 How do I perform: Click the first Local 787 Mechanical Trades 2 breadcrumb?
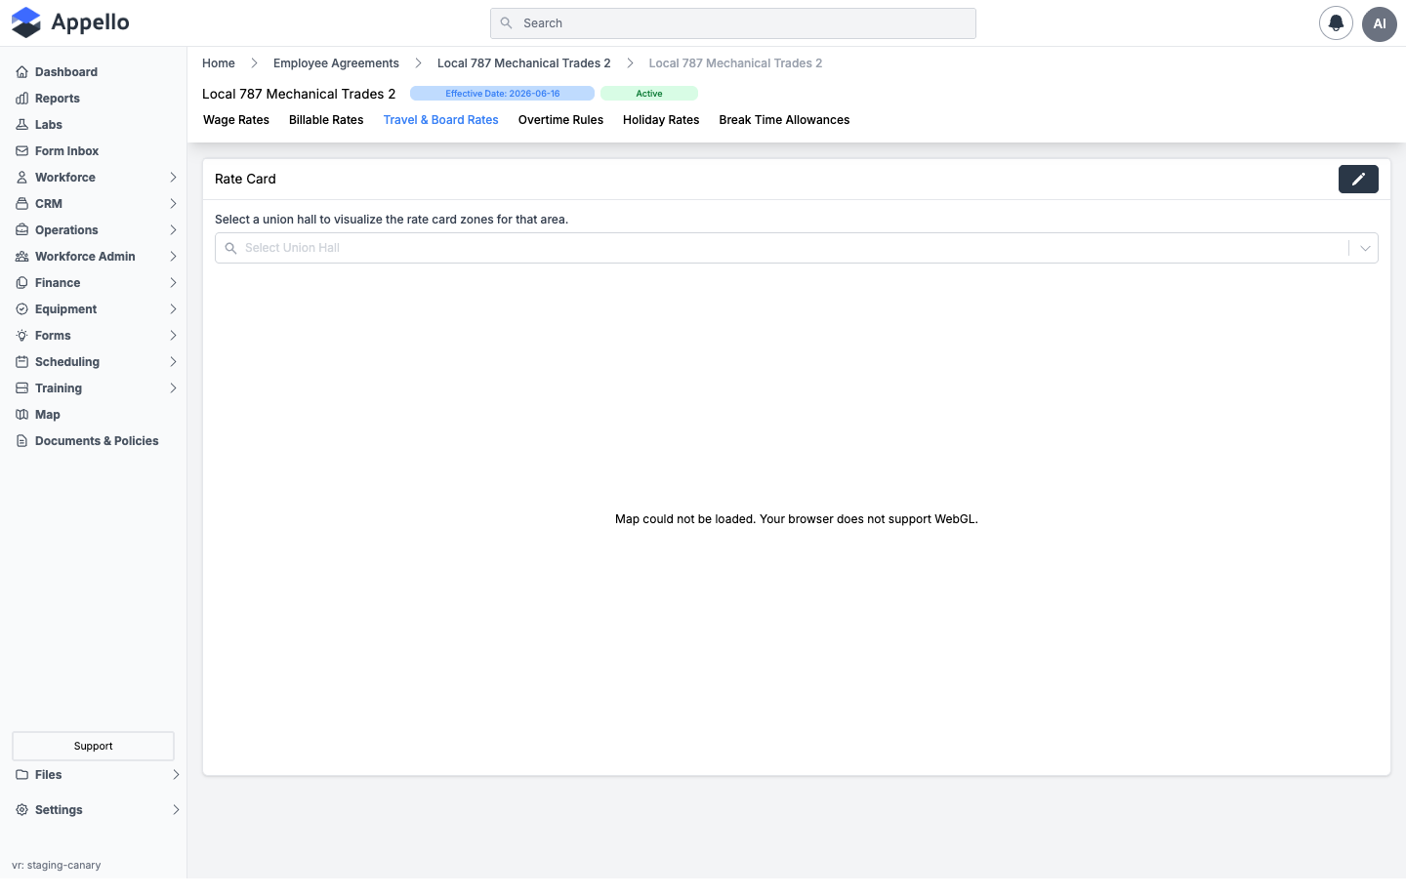pyautogui.click(x=523, y=63)
